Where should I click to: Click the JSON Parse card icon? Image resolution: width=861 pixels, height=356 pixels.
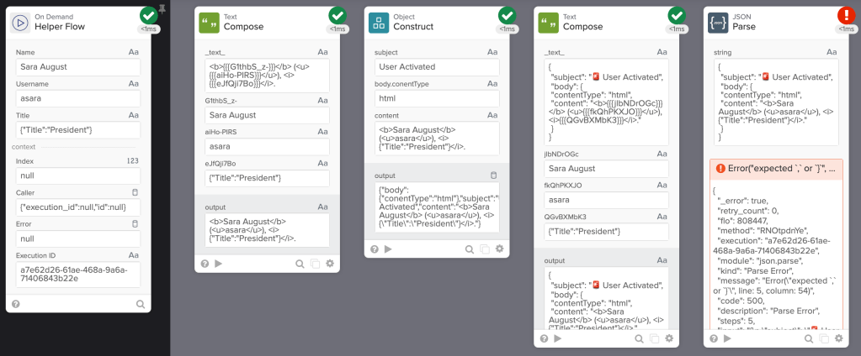[x=717, y=23]
